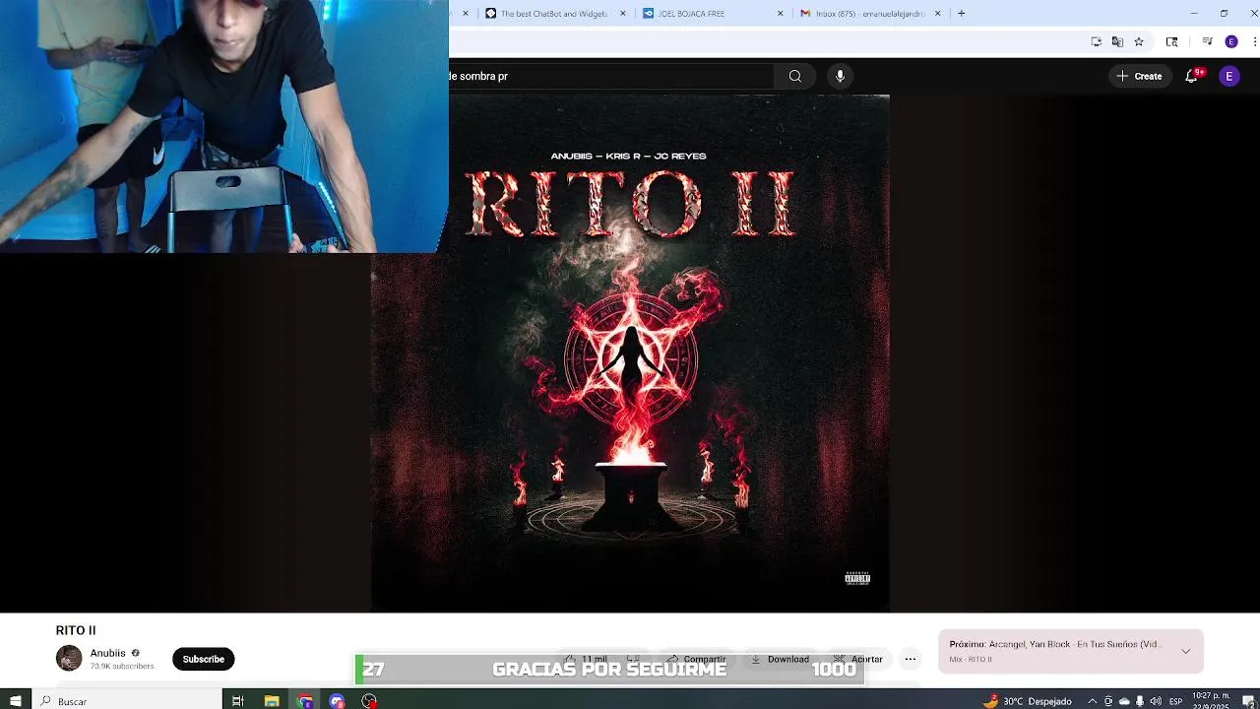Viewport: 1260px width, 709px height.
Task: Close the JOEL BOJACA FREE tab
Action: tap(781, 14)
